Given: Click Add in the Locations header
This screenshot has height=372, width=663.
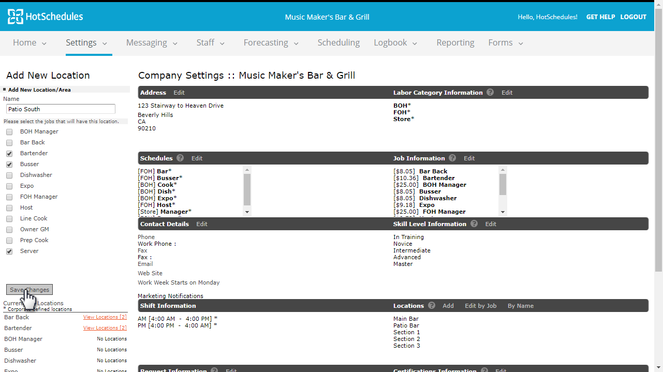Looking at the screenshot, I should pos(448,306).
